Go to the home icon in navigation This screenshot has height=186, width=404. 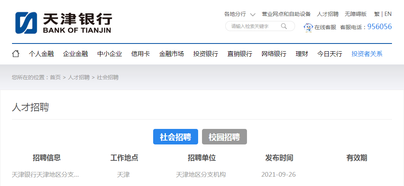click(x=16, y=54)
